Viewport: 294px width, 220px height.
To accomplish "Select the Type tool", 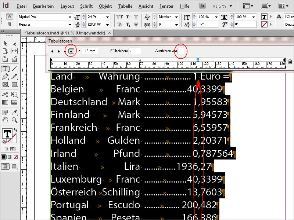I will pos(5,69).
